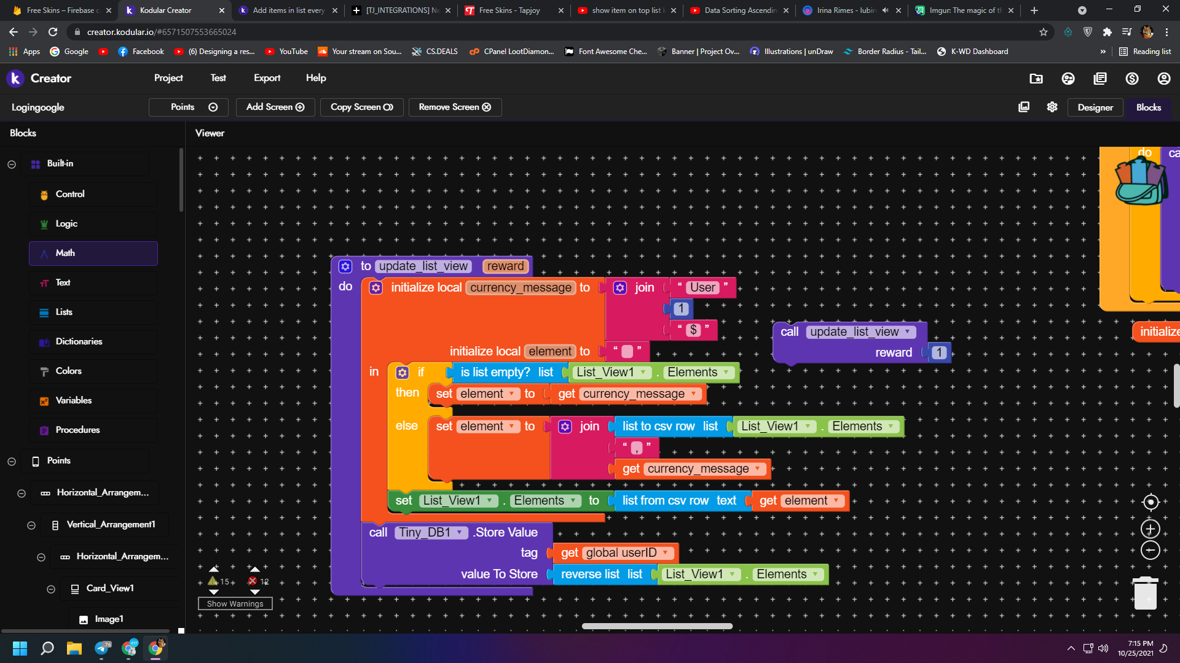Viewport: 1180px width, 663px height.
Task: Open mutator gear on update_list_view procedure
Action: [345, 266]
